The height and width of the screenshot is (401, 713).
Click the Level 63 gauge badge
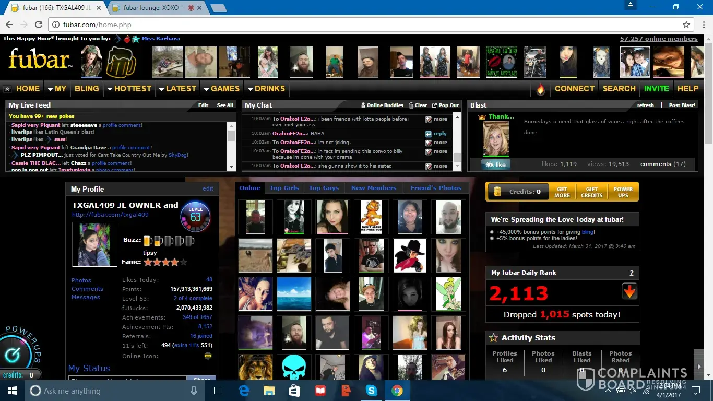(195, 217)
